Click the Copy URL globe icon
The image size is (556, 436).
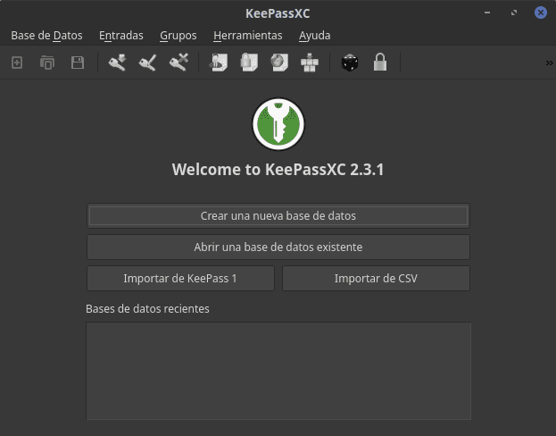[x=279, y=63]
